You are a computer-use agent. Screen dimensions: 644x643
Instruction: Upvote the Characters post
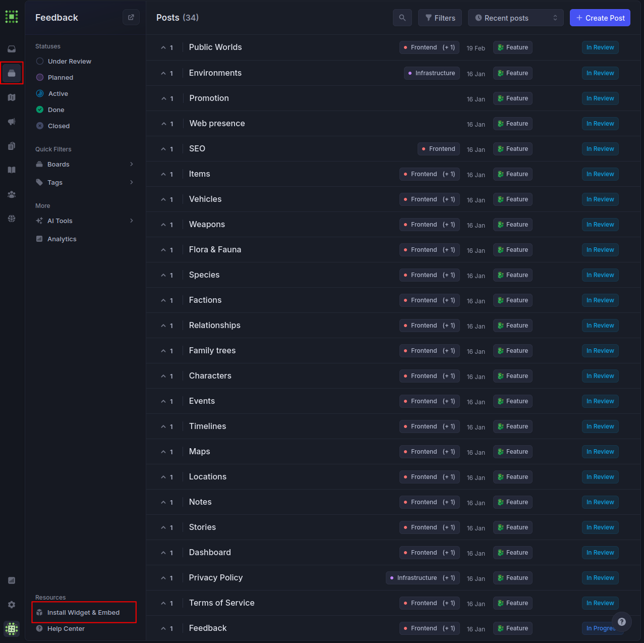pos(167,376)
